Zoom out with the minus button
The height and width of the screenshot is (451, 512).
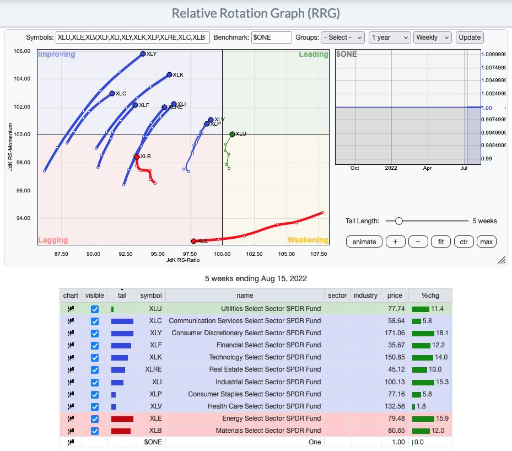tap(418, 241)
